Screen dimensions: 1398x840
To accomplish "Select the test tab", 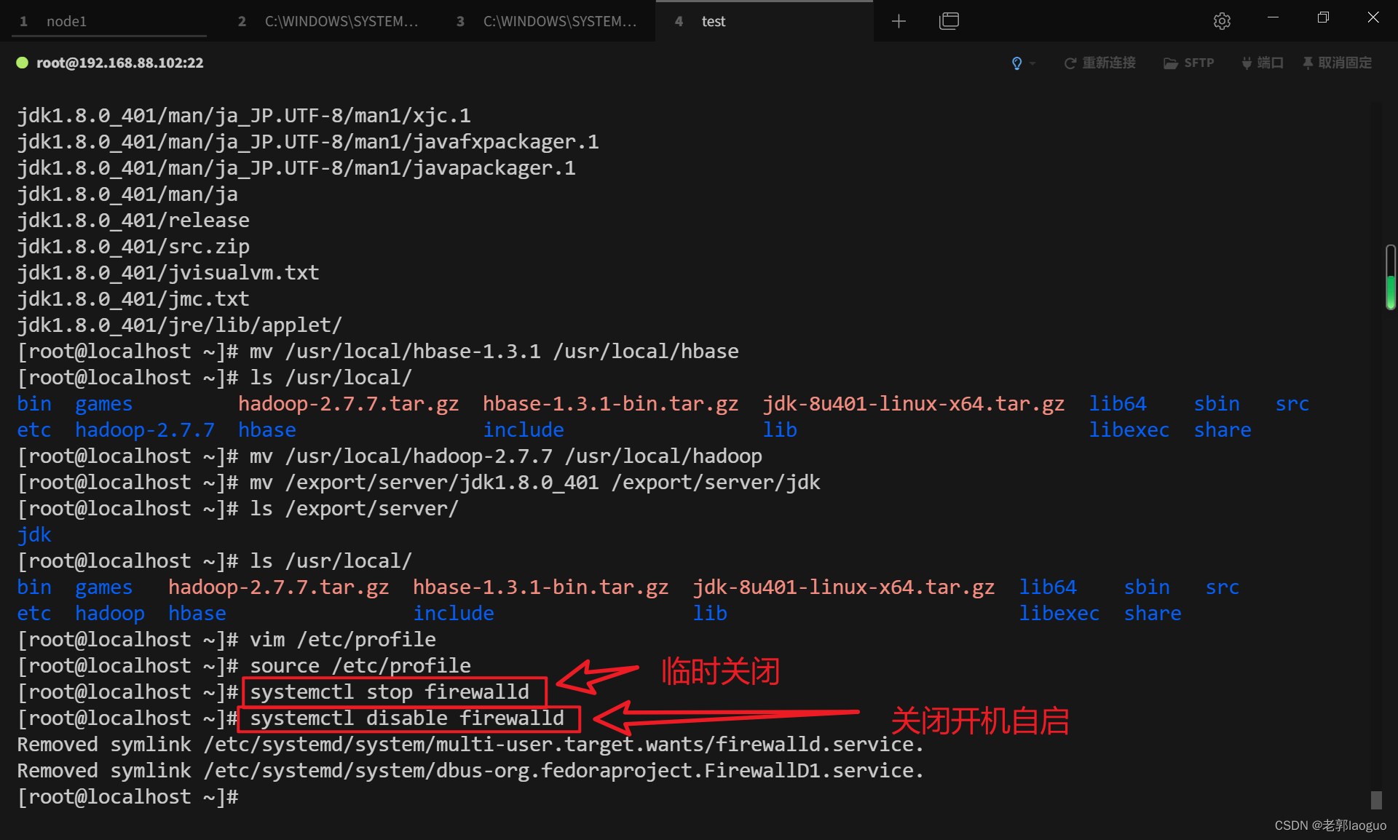I will point(765,21).
